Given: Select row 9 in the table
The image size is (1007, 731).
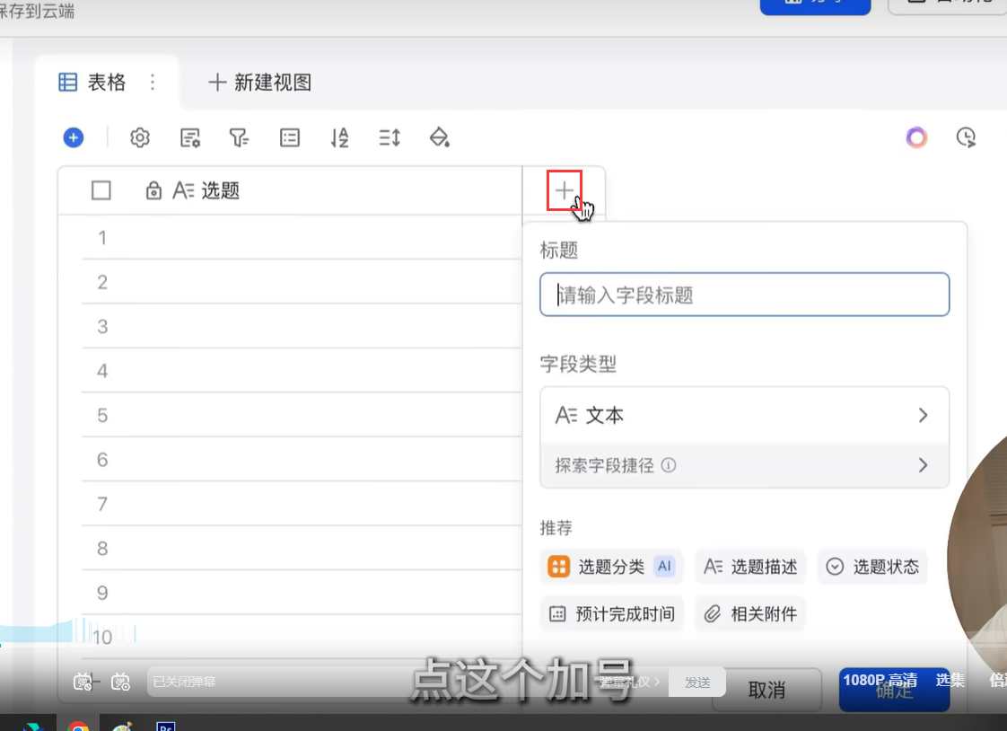Looking at the screenshot, I should tap(290, 592).
